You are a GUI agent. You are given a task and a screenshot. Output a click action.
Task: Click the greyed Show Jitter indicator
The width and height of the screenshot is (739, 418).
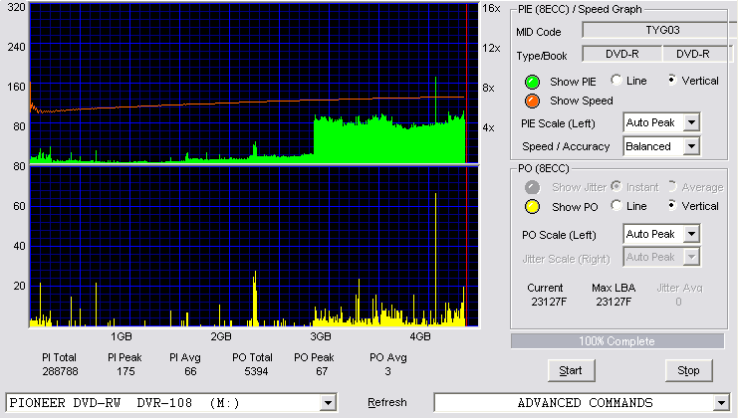coord(532,187)
